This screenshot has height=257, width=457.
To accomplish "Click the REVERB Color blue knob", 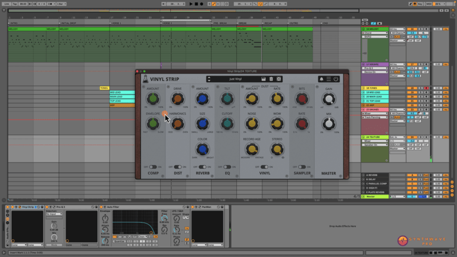I will click(x=202, y=149).
